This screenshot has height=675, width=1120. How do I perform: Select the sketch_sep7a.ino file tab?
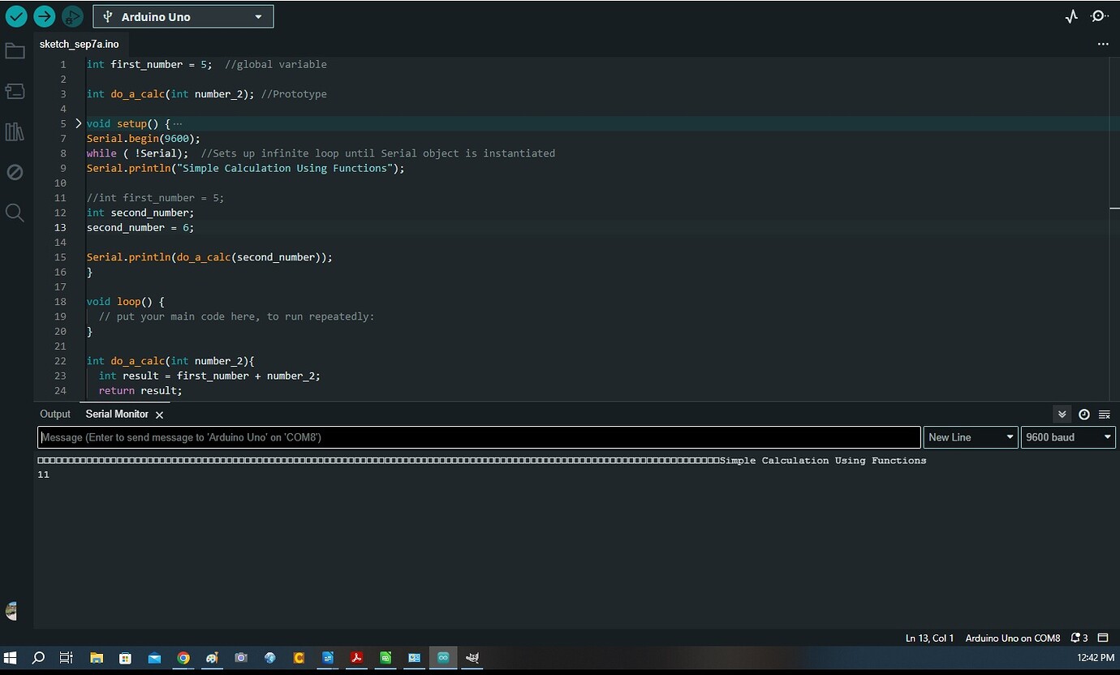79,45
